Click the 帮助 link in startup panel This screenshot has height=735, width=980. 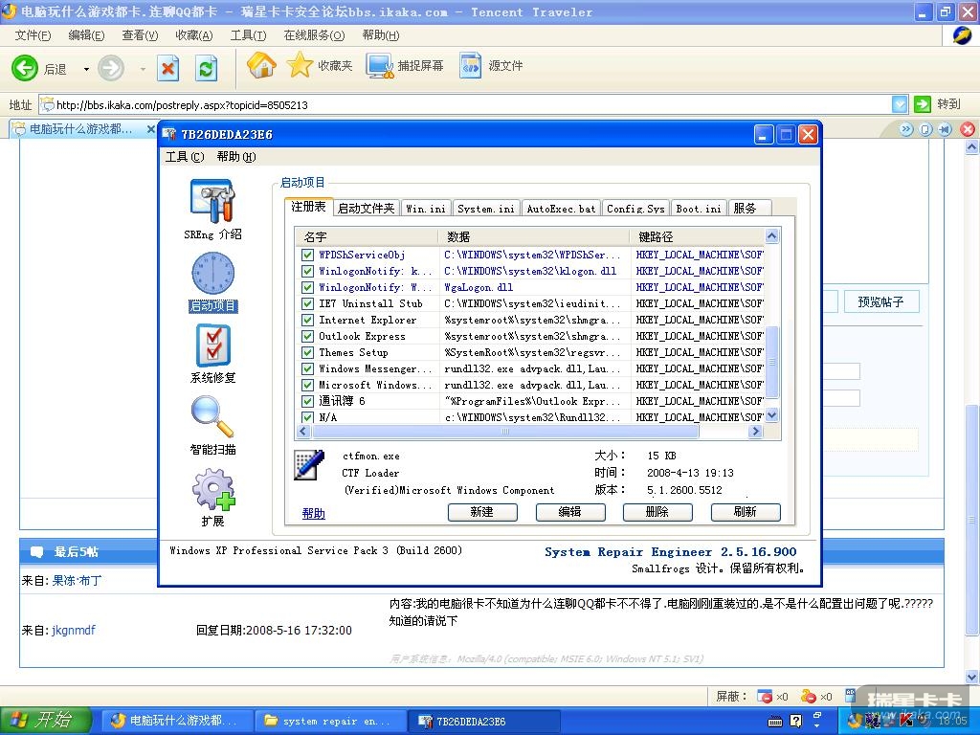313,514
